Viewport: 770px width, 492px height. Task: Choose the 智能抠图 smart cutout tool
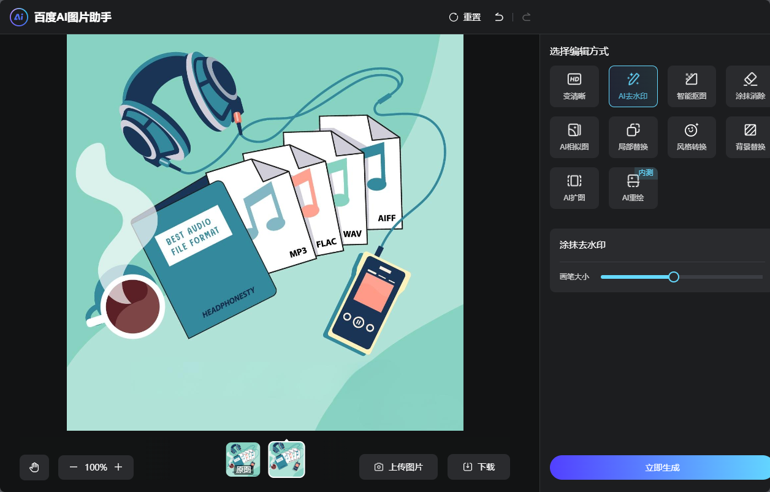tap(692, 86)
